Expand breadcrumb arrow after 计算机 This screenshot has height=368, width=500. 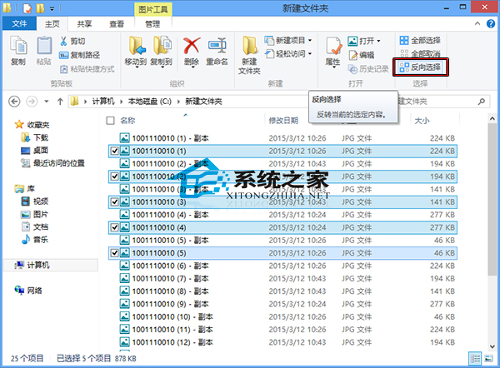121,102
